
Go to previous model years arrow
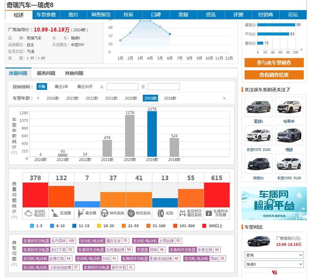point(38,98)
